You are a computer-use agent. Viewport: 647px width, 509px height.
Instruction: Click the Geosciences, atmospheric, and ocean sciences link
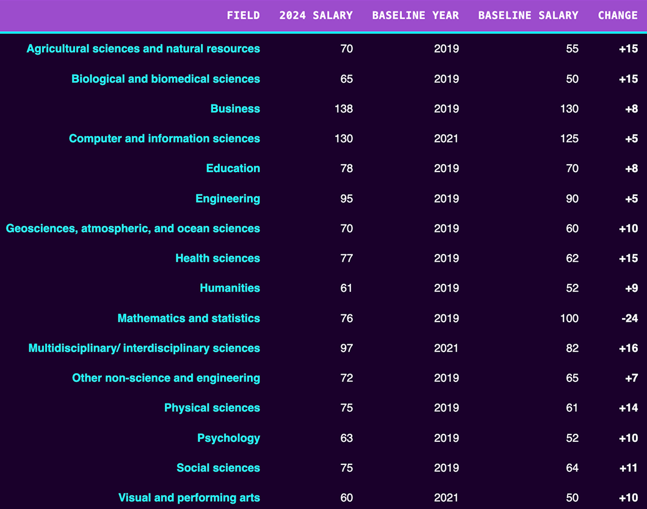pyautogui.click(x=132, y=228)
